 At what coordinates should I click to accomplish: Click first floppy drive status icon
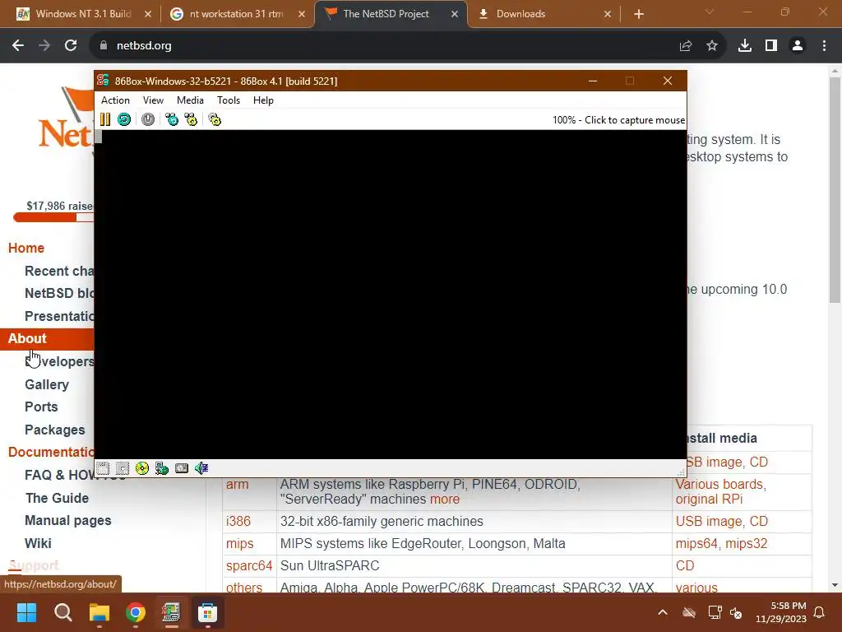pos(103,468)
